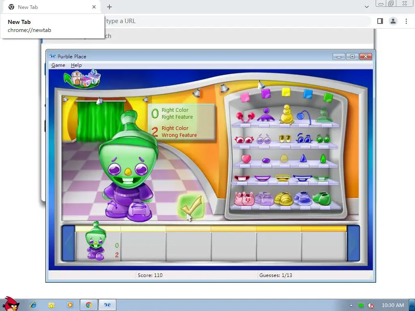Image resolution: width=415 pixels, height=311 pixels.
Task: Select the pink nose
Action: [x=246, y=159]
